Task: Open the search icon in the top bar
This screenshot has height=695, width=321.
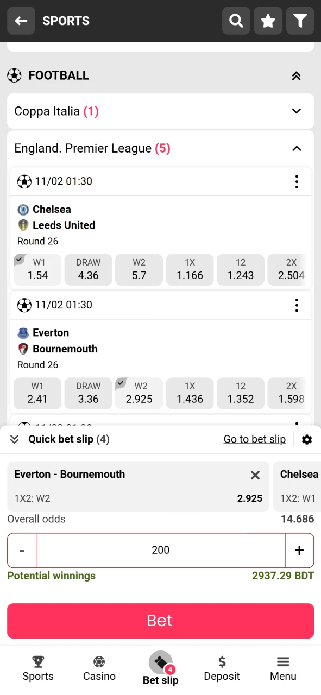Action: (236, 21)
